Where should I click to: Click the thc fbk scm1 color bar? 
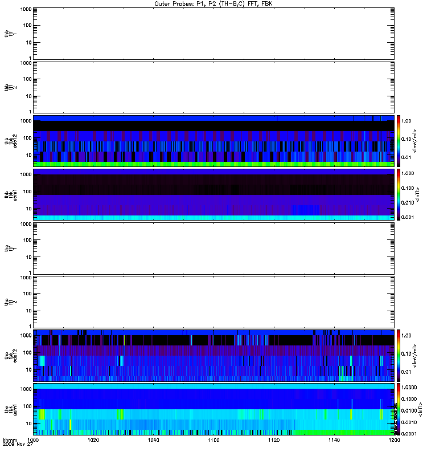point(399,409)
